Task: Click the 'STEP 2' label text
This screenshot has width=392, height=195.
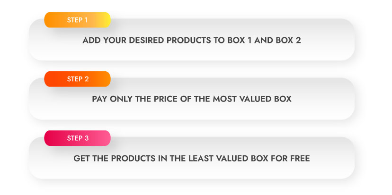Action: [x=78, y=79]
